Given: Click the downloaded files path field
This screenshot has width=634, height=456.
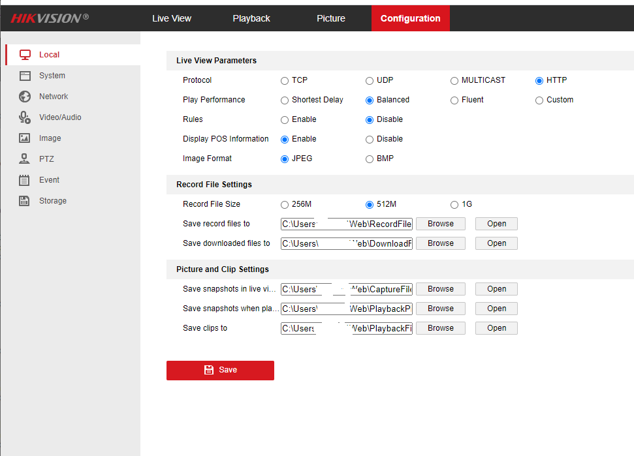Looking at the screenshot, I should pyautogui.click(x=347, y=243).
